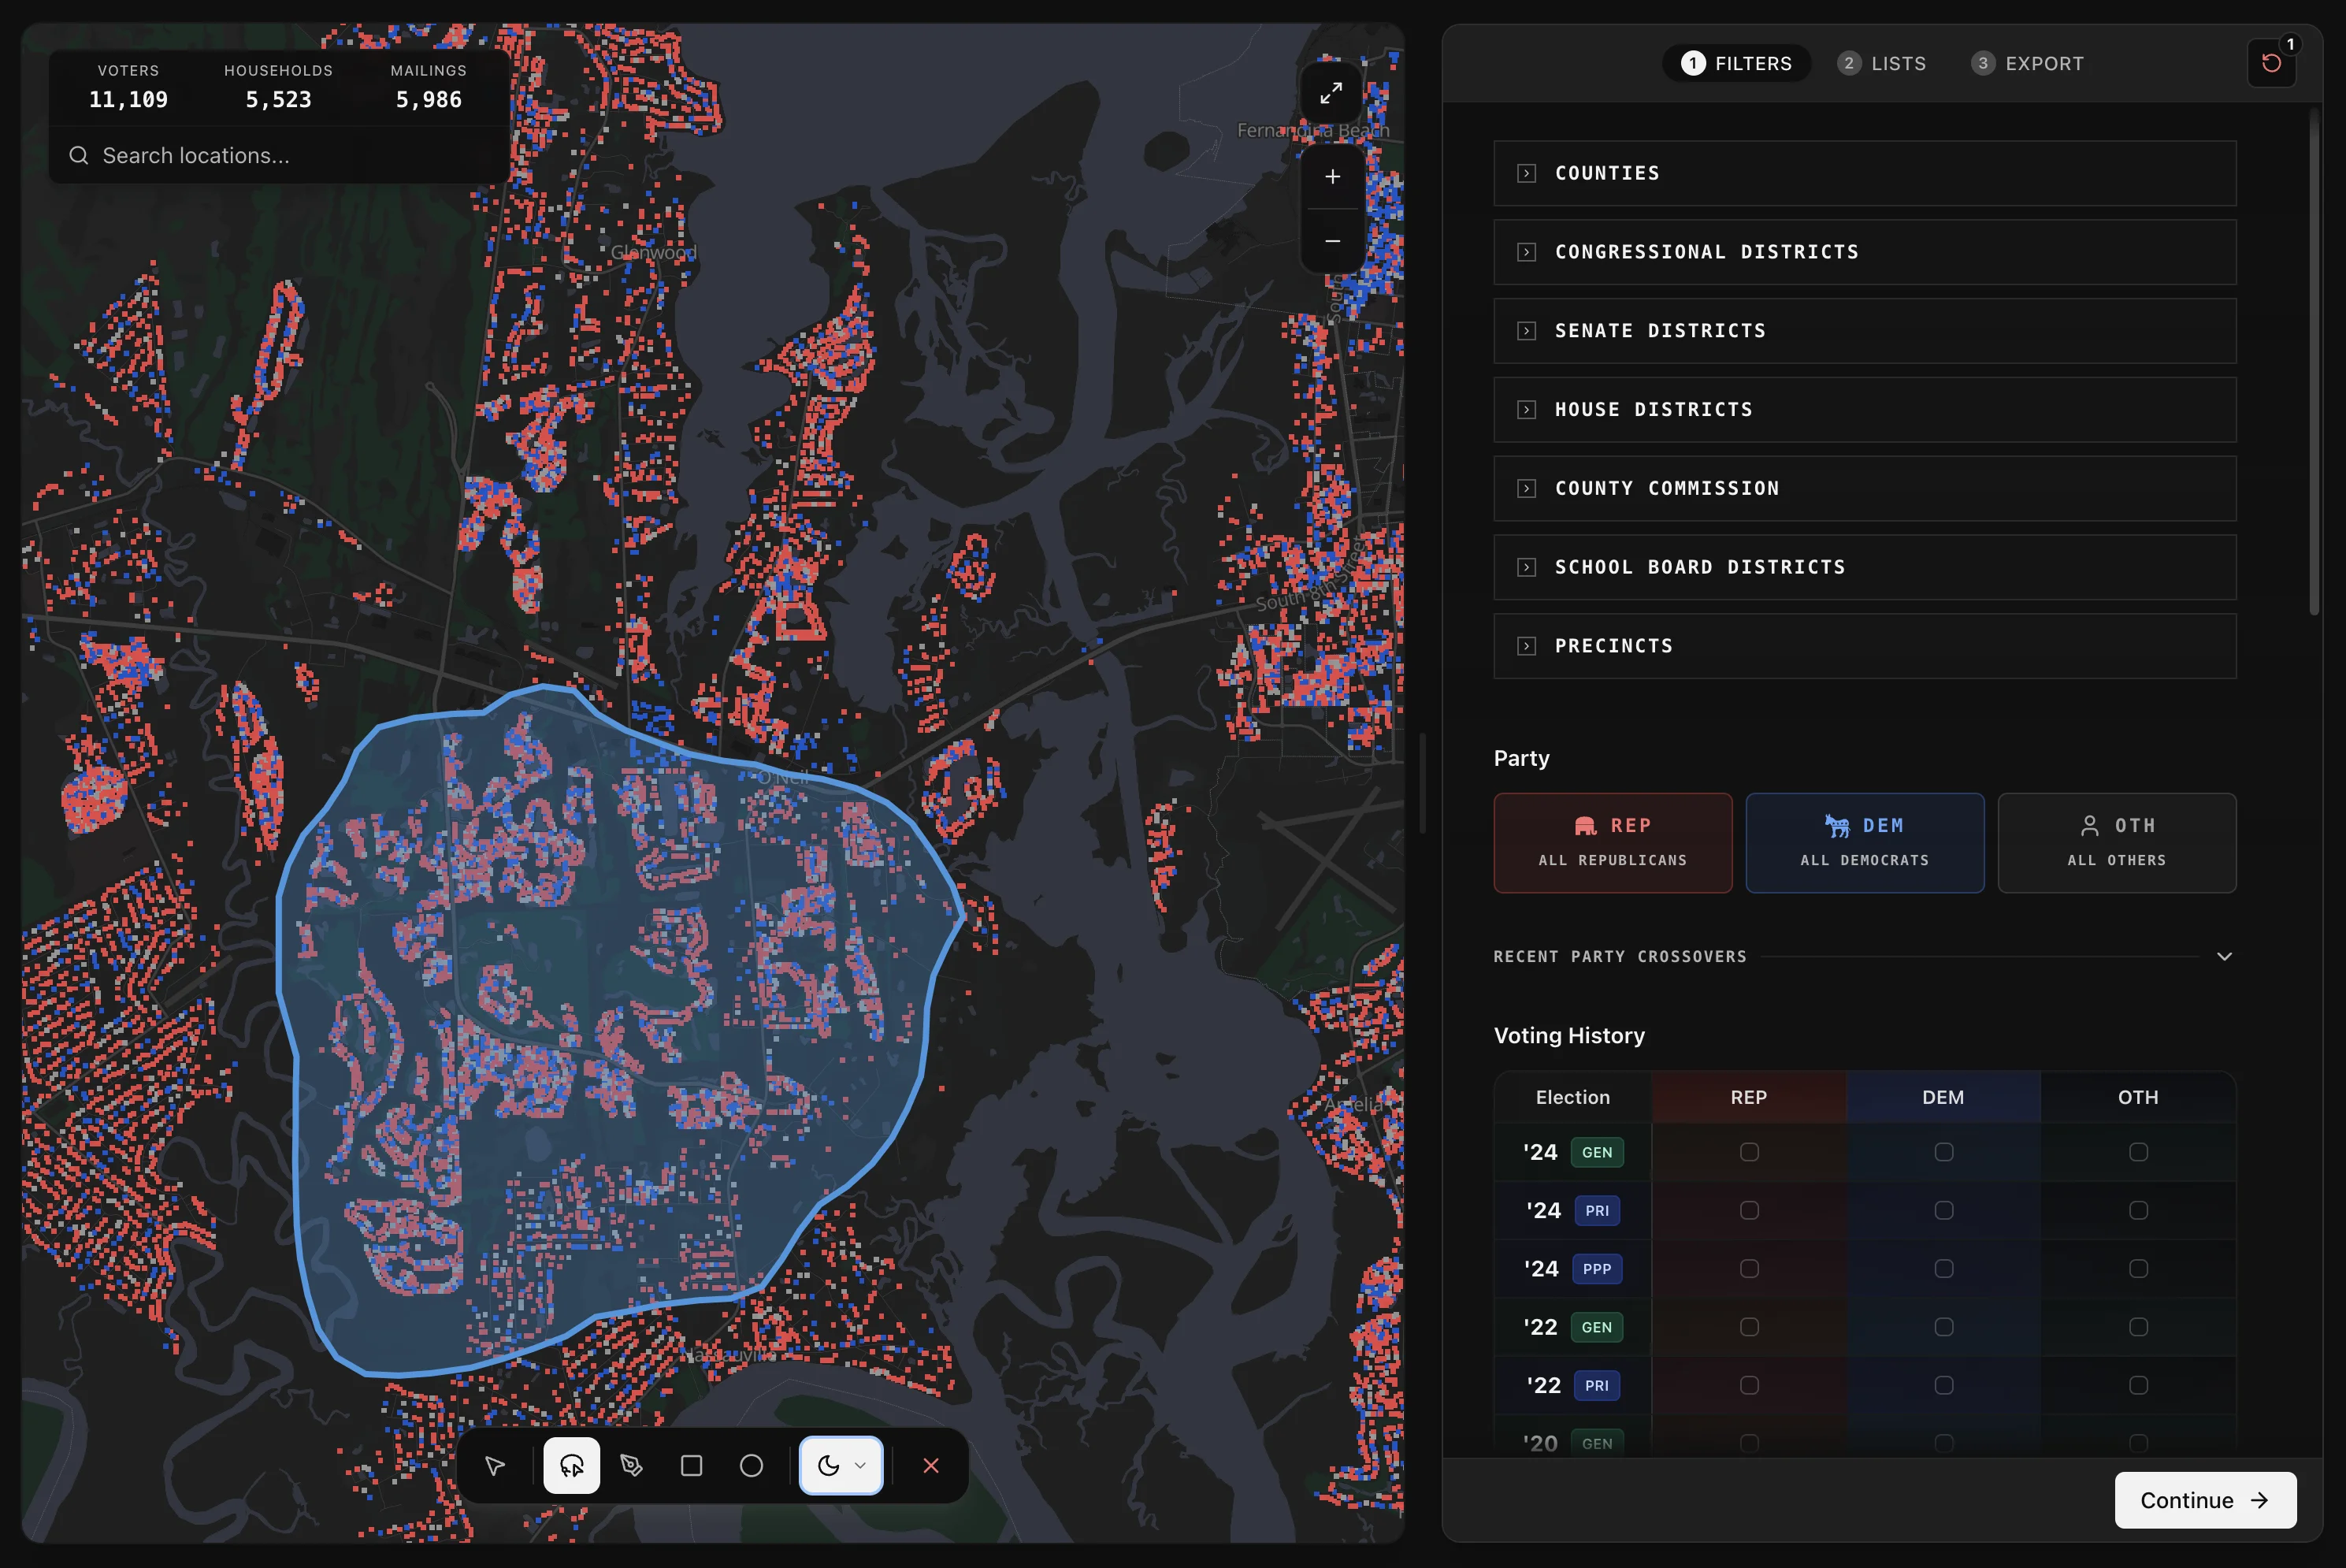This screenshot has height=1568, width=2346.
Task: Select the arrow pointer tool
Action: pyautogui.click(x=495, y=1465)
